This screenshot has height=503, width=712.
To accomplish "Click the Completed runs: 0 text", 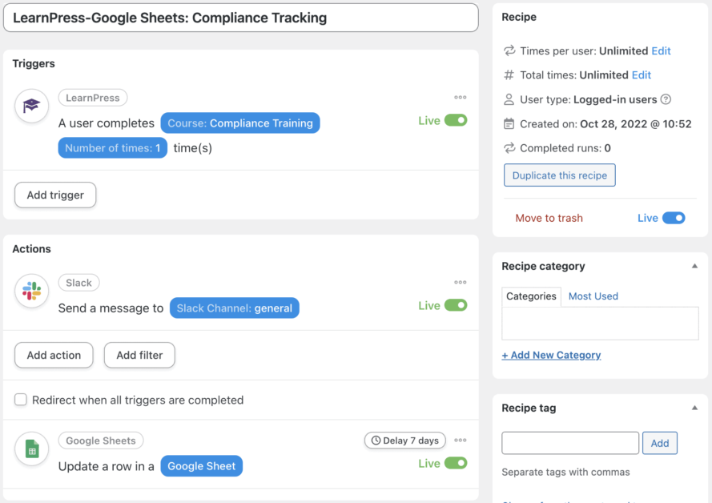I will [565, 148].
